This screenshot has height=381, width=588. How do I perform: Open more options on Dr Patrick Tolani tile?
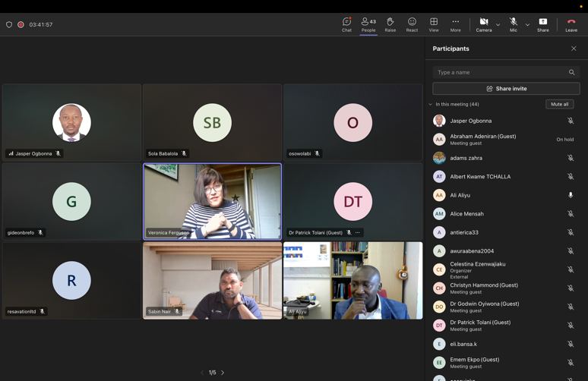click(x=358, y=233)
